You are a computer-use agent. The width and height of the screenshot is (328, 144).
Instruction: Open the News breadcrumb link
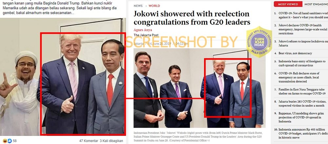click(138, 6)
